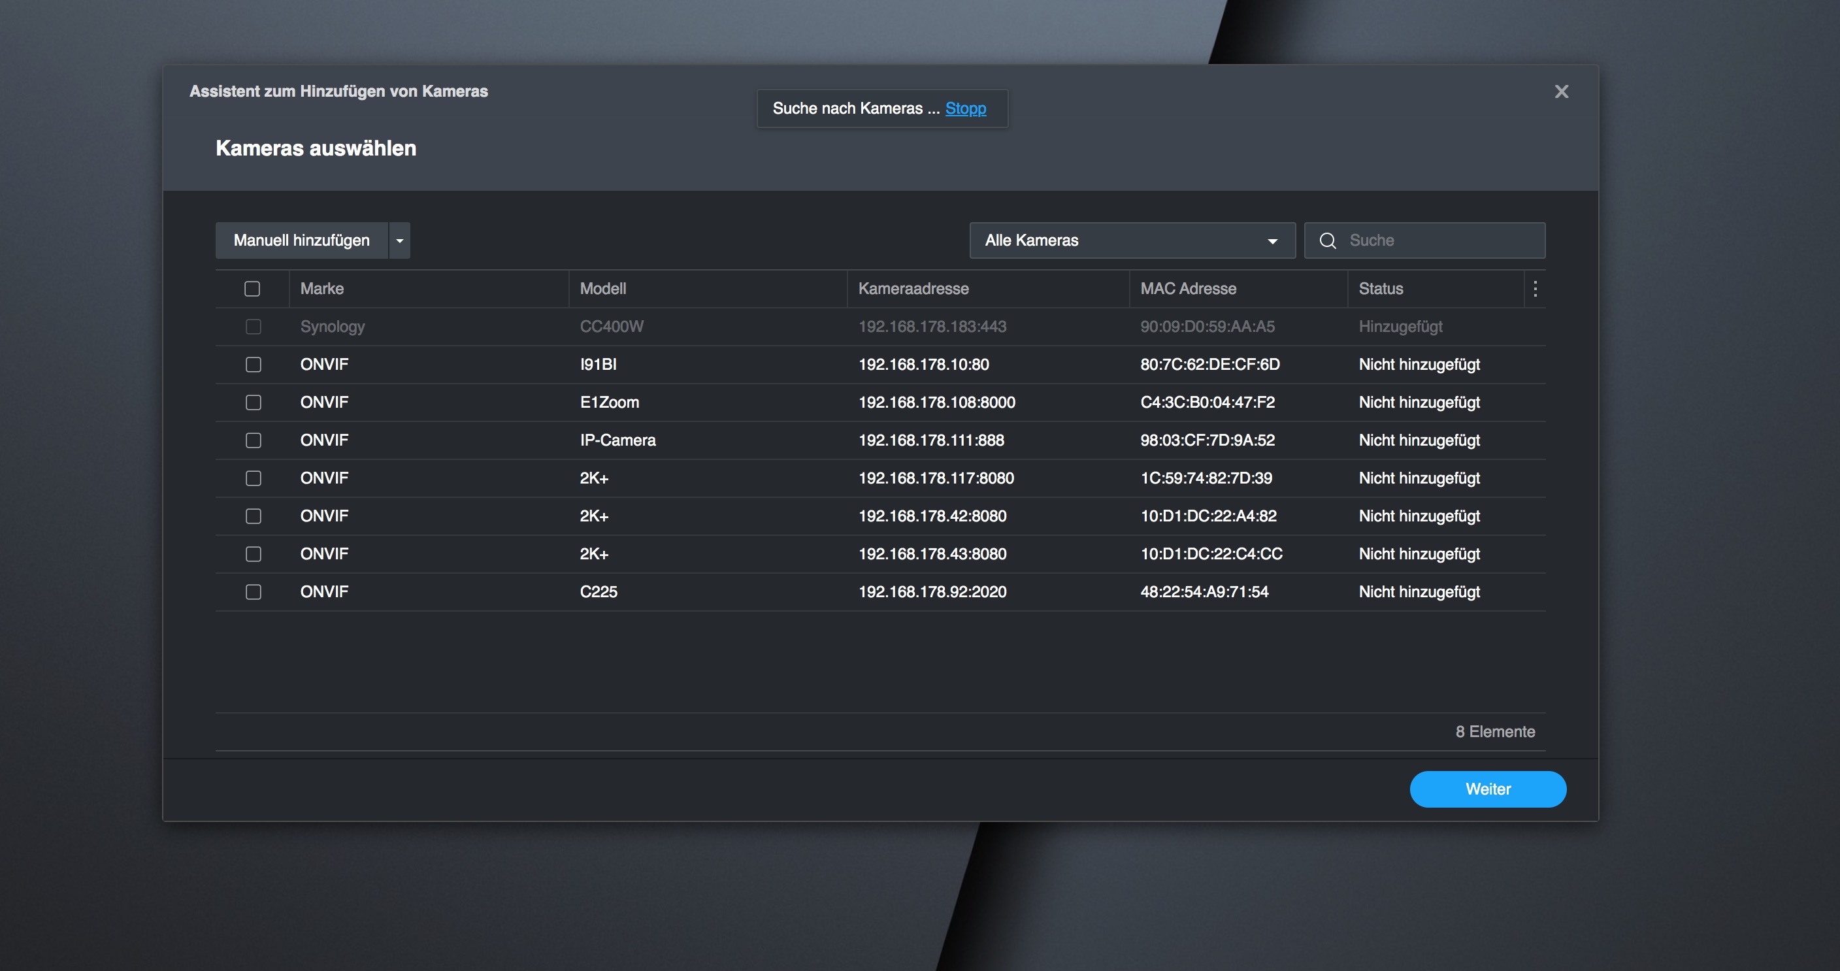Click the Weiter button
1840x971 pixels.
tap(1488, 789)
